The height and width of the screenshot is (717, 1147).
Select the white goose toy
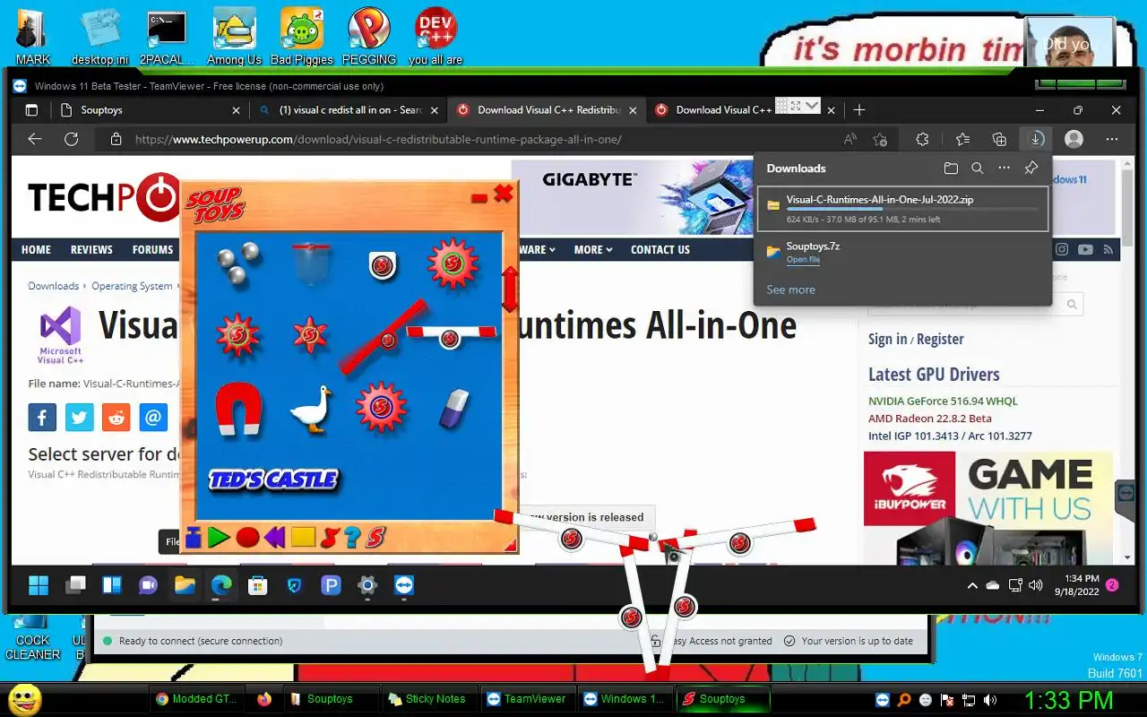[311, 410]
